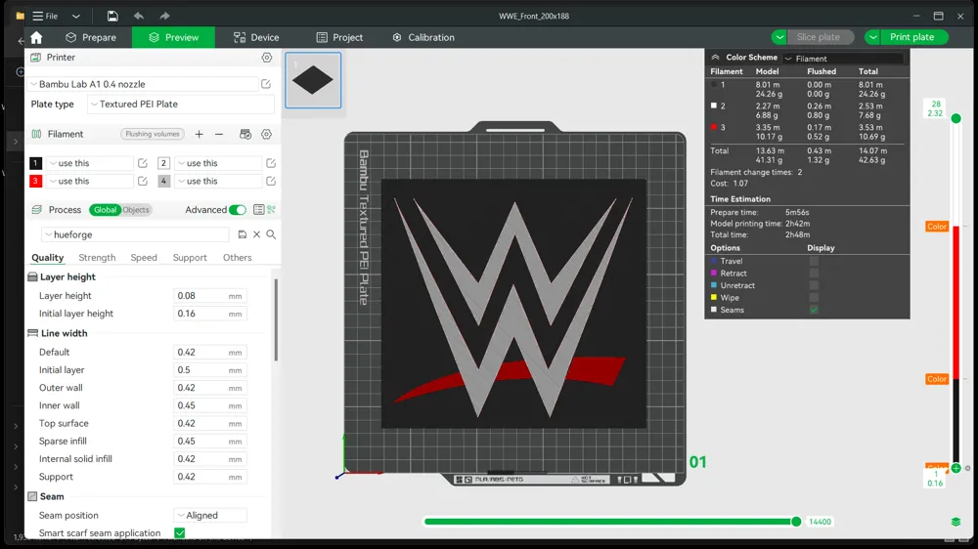978x549 pixels.
Task: Open the Textured PEI Plate type dropdown
Action: pos(180,105)
